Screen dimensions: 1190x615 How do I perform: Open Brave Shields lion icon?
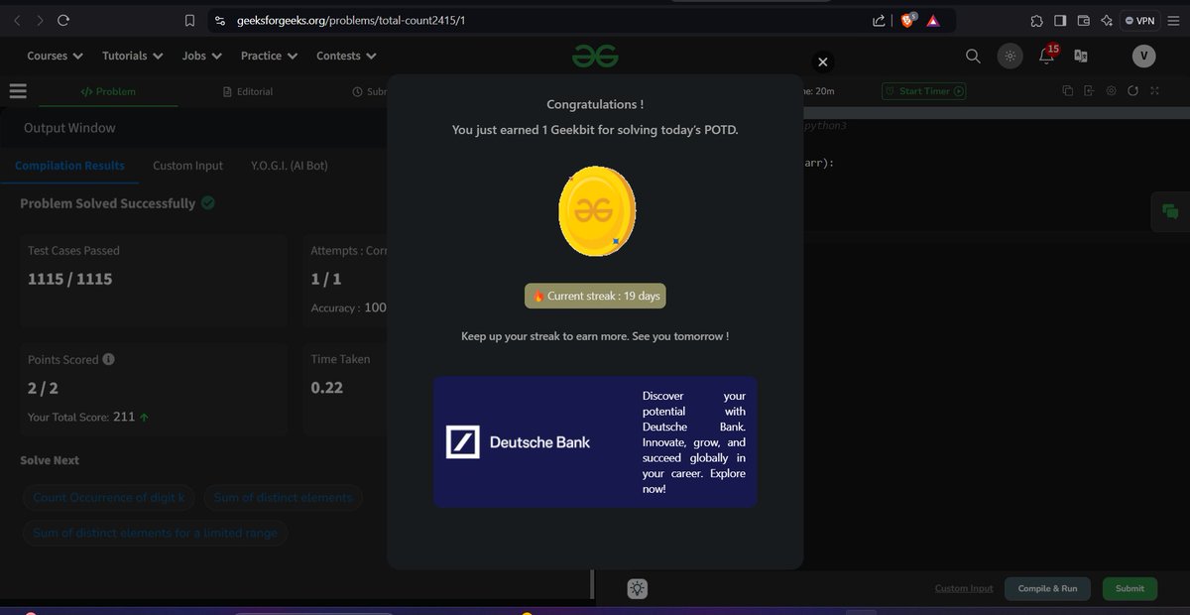(908, 20)
